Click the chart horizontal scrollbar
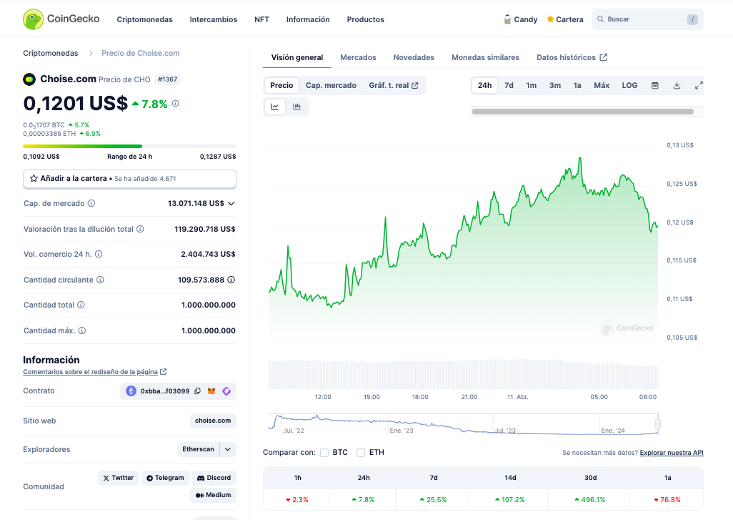Screen dimensions: 733x520 (x=582, y=112)
